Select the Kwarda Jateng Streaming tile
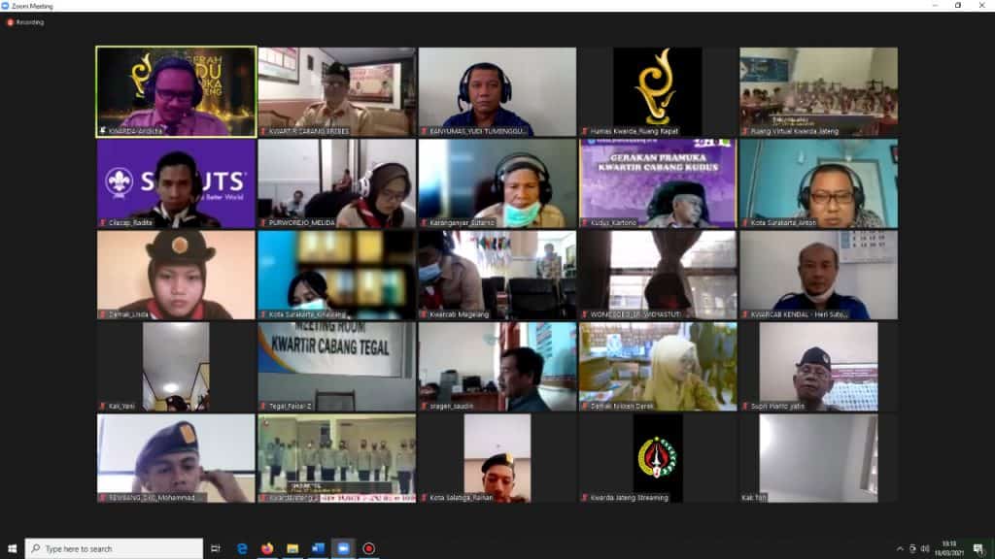This screenshot has width=995, height=559. (658, 458)
